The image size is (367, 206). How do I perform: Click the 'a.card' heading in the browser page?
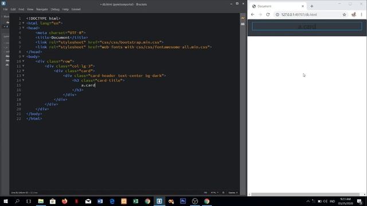(307, 26)
